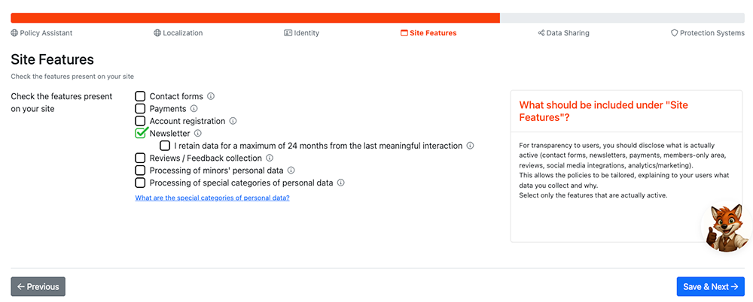
Task: Enable Processing of minors' personal data
Action: tap(140, 171)
